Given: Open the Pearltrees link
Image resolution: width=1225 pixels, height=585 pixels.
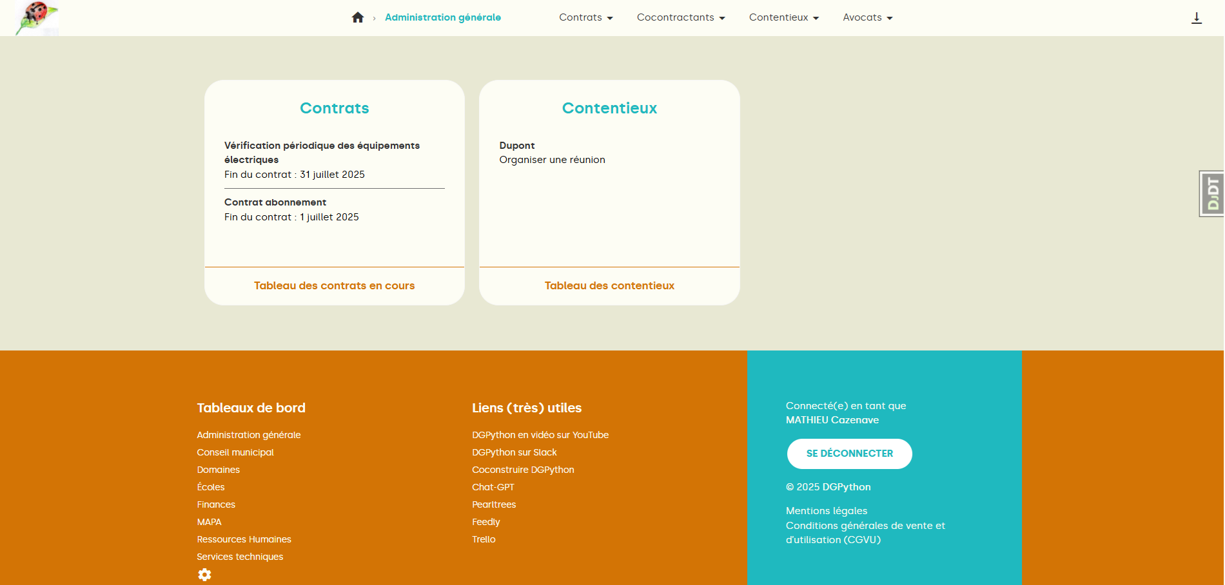Looking at the screenshot, I should pyautogui.click(x=494, y=504).
